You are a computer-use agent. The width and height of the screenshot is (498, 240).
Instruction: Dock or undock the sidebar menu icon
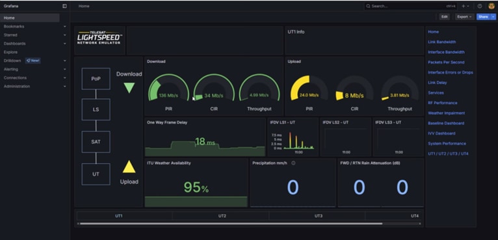(x=64, y=6)
